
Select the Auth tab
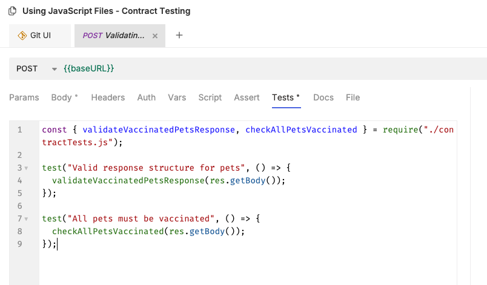coord(147,97)
